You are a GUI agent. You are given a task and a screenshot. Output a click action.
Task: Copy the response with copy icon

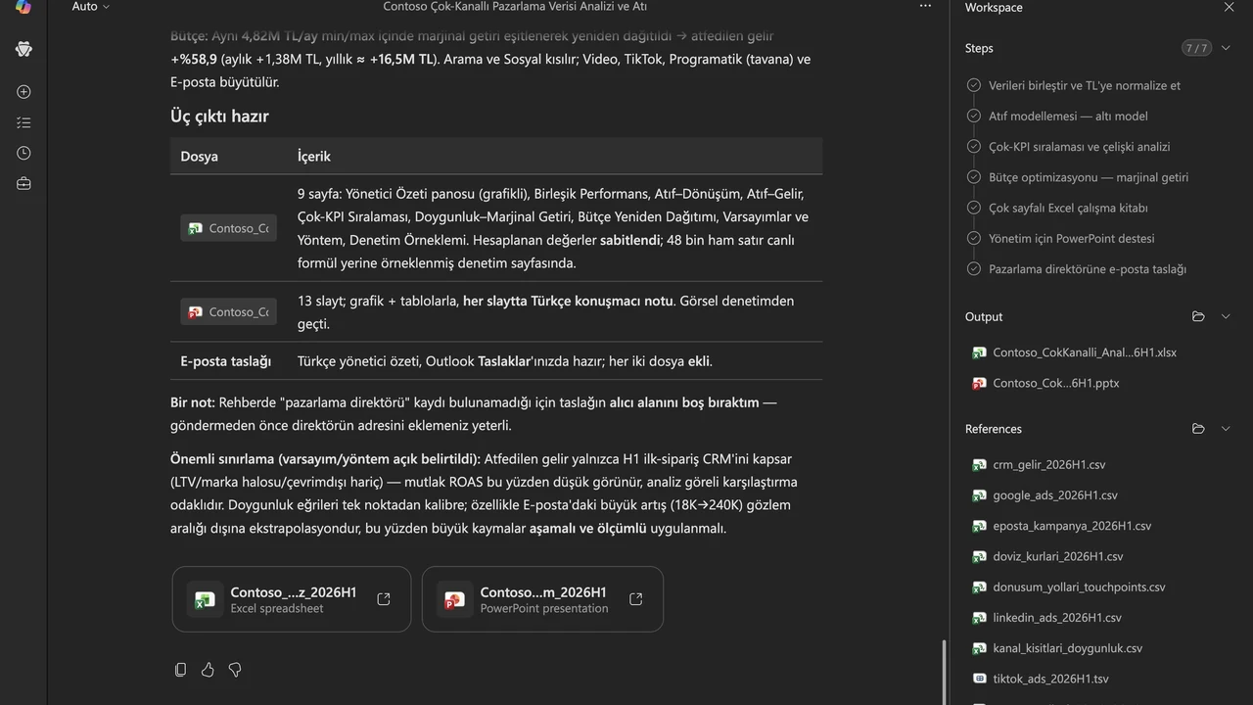coord(180,670)
